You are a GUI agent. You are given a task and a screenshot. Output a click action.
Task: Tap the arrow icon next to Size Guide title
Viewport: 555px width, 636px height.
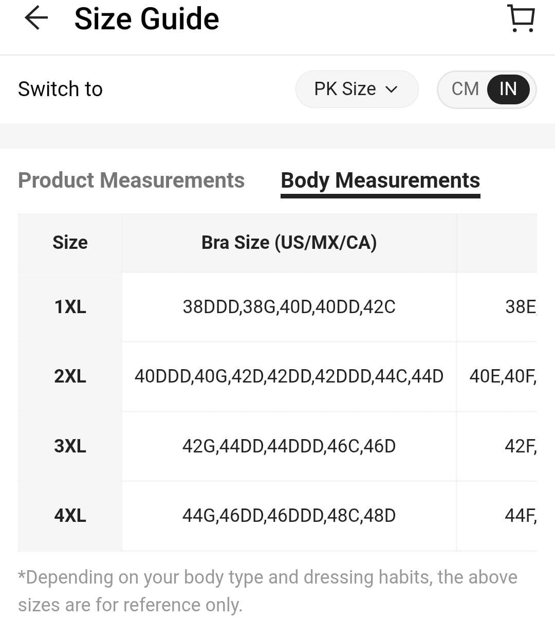click(x=34, y=19)
